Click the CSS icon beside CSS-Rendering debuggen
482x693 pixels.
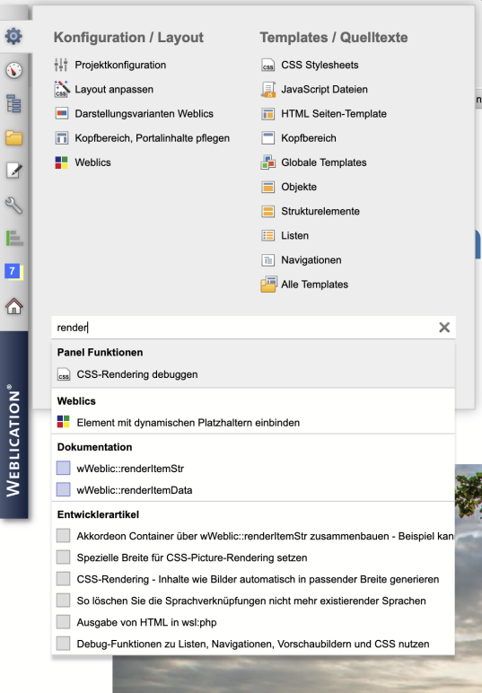(x=64, y=374)
